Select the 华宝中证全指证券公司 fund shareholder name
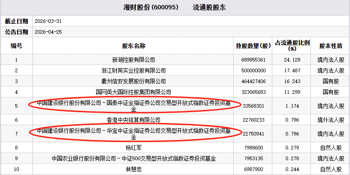This screenshot has width=350, height=175. (134, 134)
